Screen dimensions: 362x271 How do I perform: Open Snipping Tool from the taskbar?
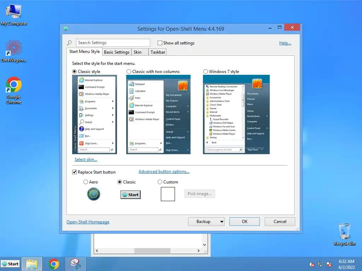click(76, 264)
